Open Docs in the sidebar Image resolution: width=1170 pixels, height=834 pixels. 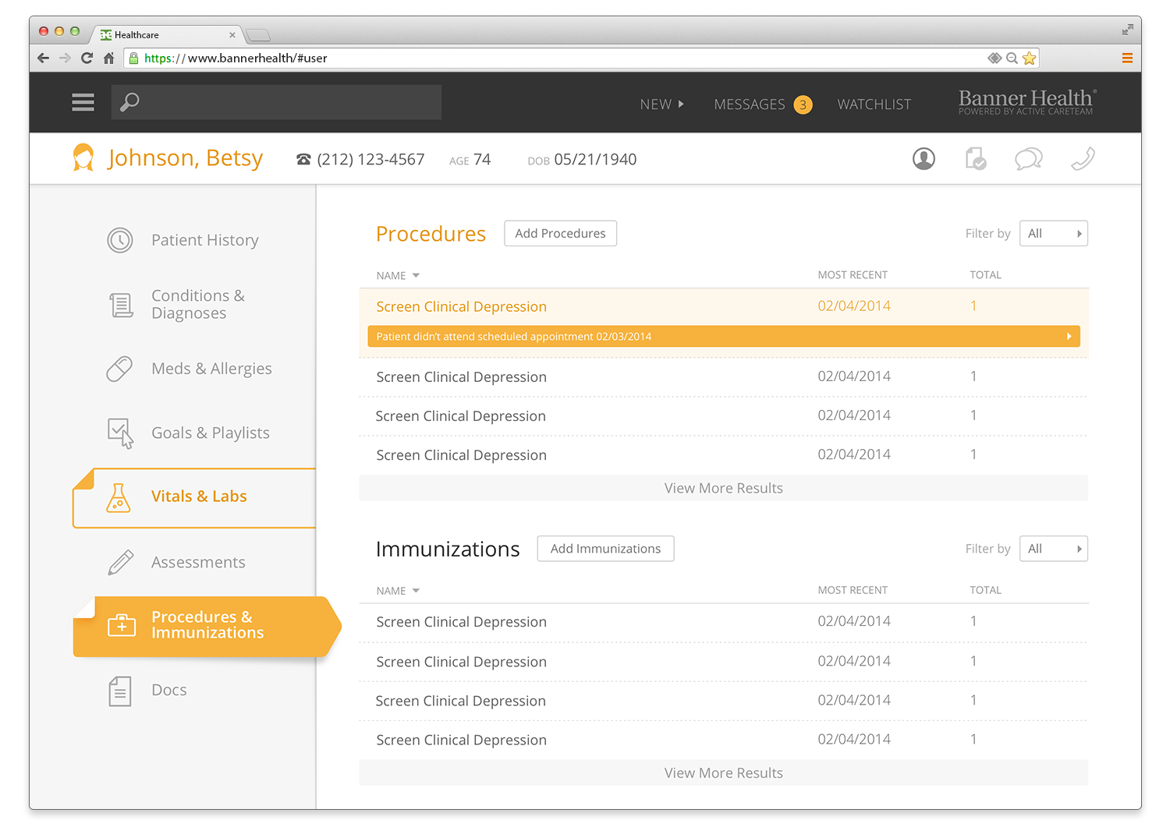[x=169, y=690]
